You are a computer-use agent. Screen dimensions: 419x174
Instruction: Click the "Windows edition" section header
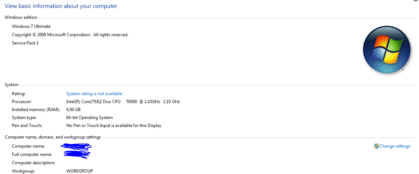click(21, 17)
